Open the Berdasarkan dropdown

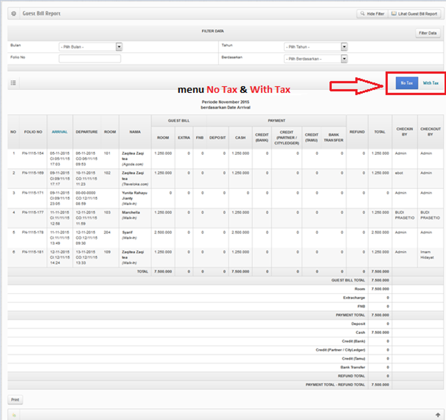tap(316, 59)
